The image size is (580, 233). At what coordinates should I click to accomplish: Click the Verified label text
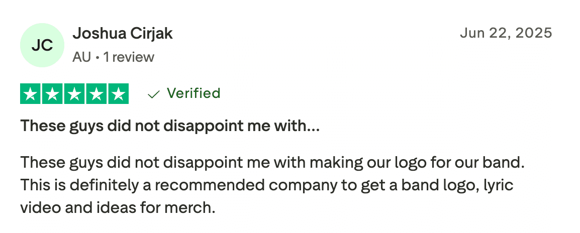(194, 93)
